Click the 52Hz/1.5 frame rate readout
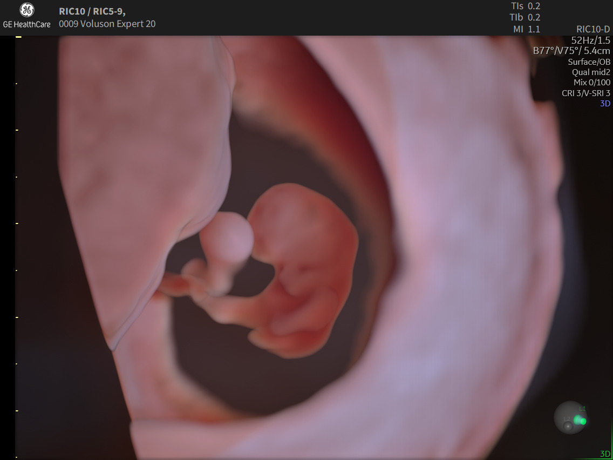 pyautogui.click(x=590, y=40)
